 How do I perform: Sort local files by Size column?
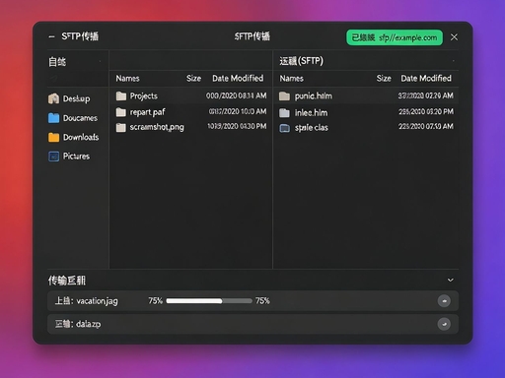coord(193,79)
